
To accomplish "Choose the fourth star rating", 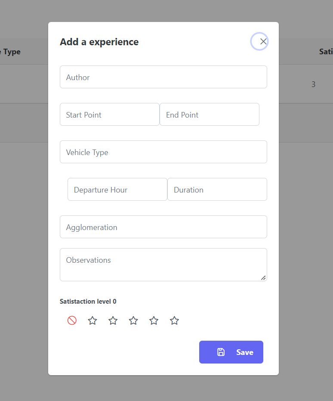I will click(154, 320).
